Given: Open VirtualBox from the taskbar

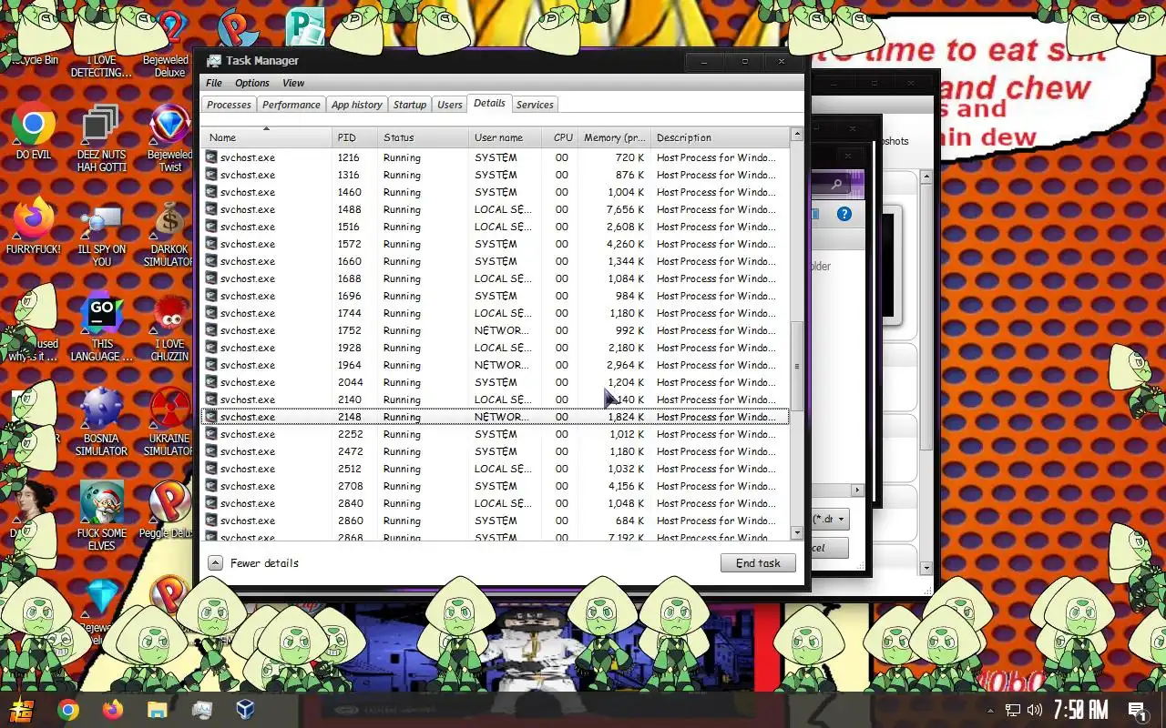Looking at the screenshot, I should 245,710.
